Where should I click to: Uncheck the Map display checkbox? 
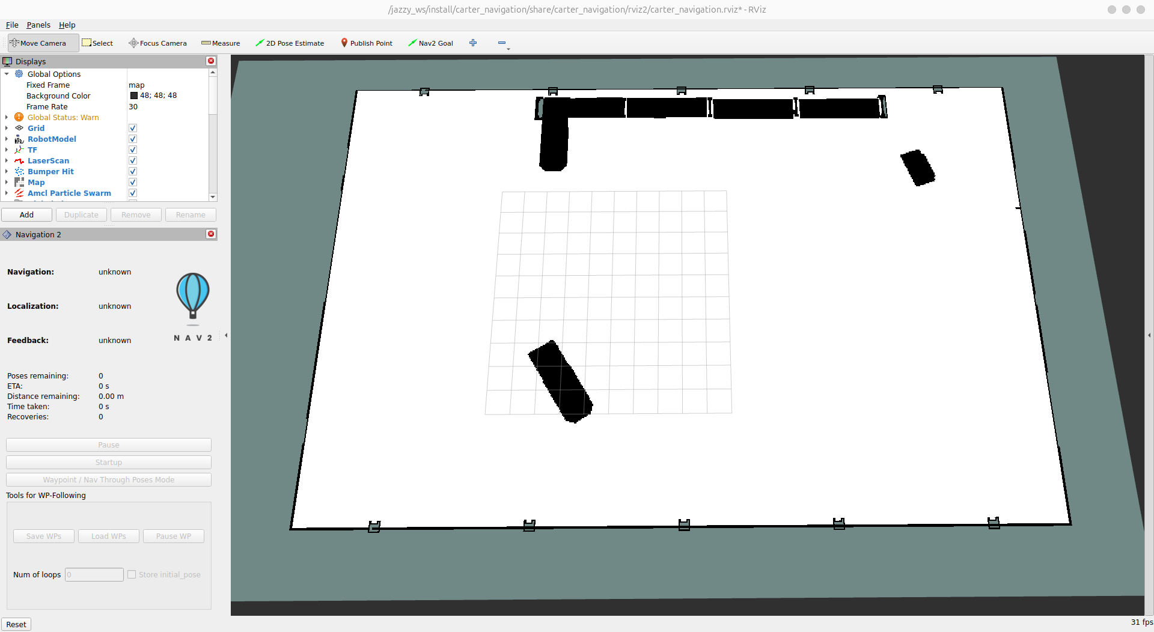[x=133, y=183]
